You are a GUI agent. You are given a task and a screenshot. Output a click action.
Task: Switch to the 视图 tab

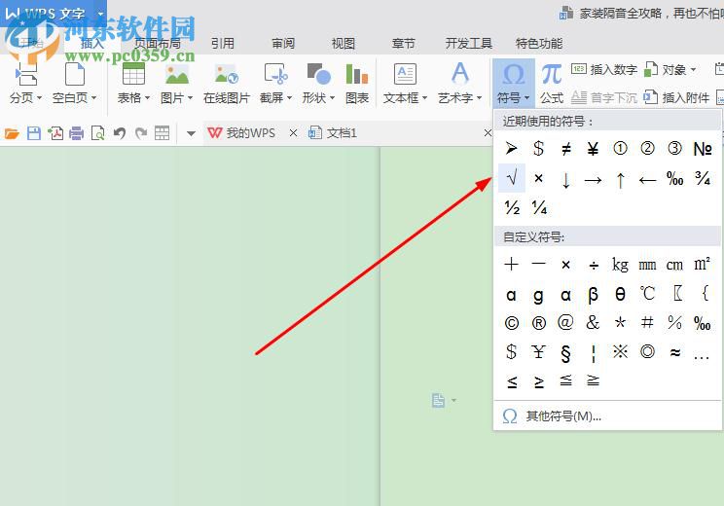[x=344, y=44]
